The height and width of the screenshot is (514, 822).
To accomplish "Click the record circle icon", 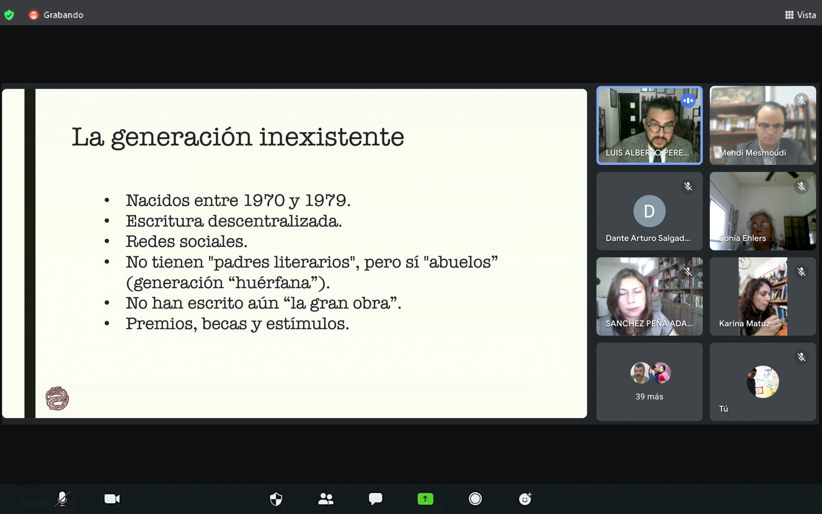I will click(x=475, y=499).
